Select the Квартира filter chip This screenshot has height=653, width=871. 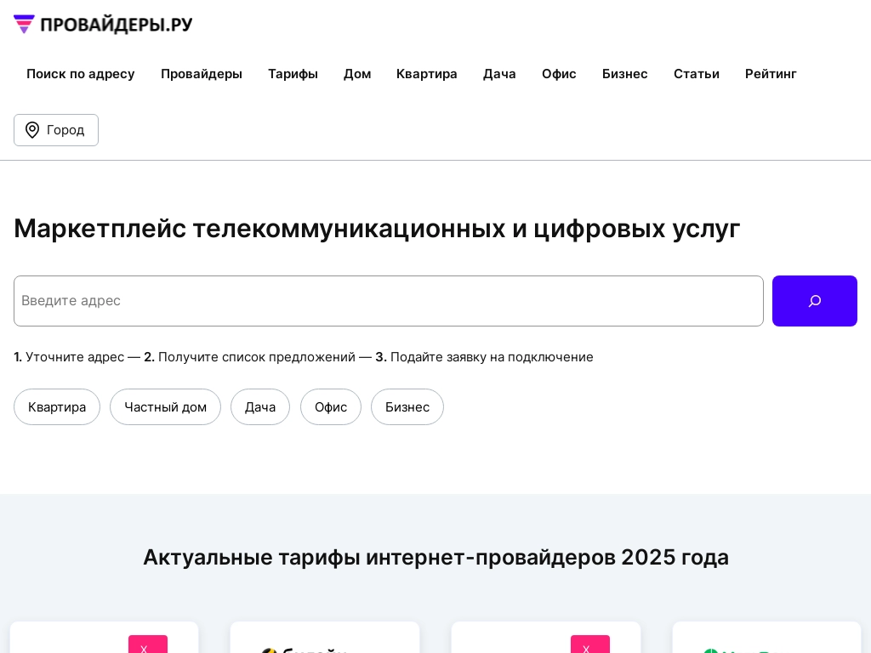(x=57, y=407)
